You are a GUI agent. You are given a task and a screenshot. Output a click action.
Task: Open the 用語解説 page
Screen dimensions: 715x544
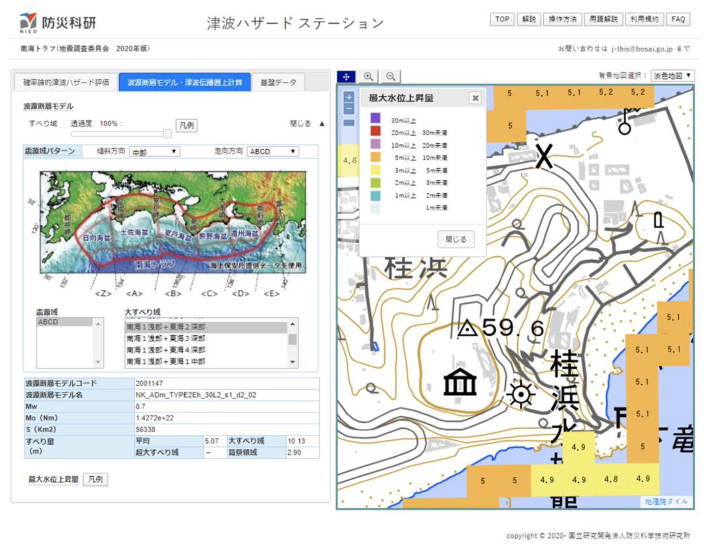tap(603, 19)
